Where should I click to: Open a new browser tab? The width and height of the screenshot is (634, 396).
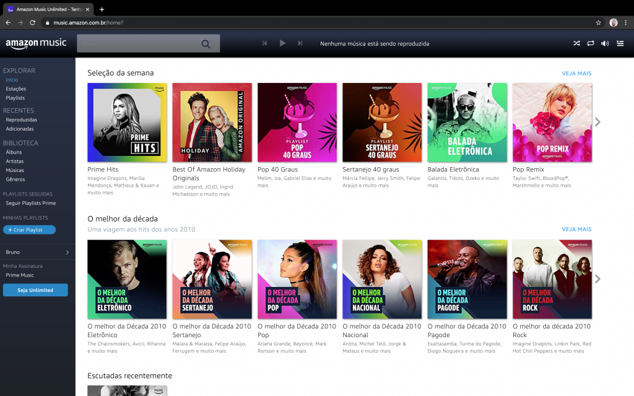[102, 9]
